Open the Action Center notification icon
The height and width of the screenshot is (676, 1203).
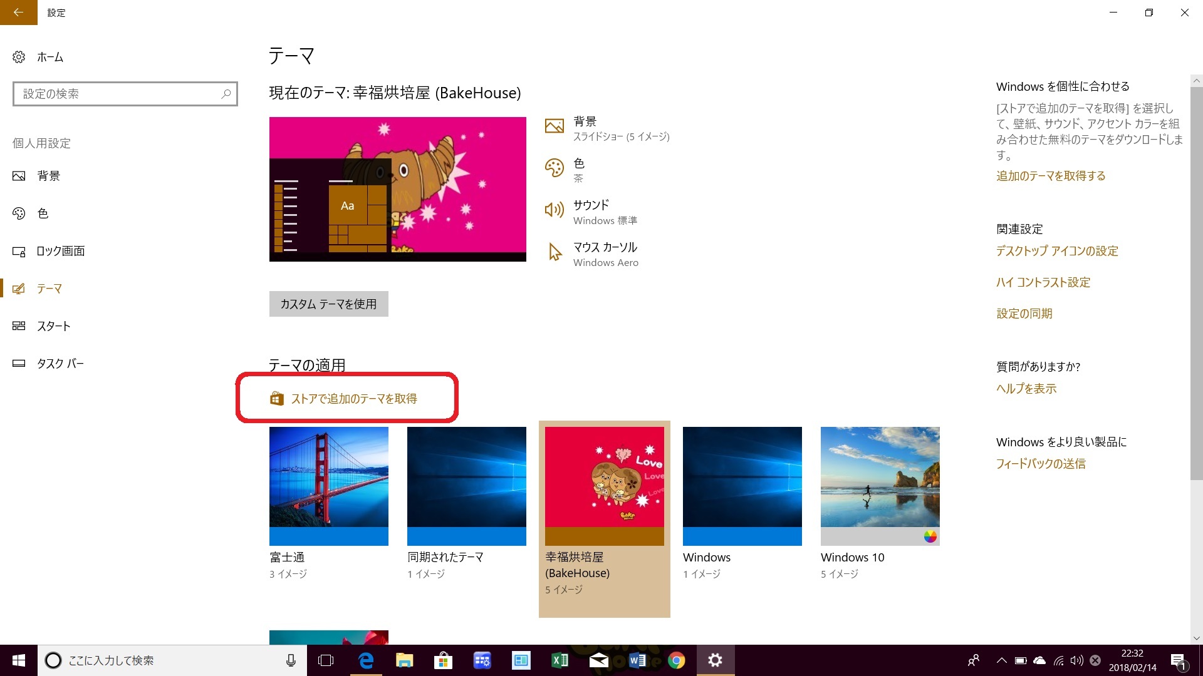[1178, 660]
